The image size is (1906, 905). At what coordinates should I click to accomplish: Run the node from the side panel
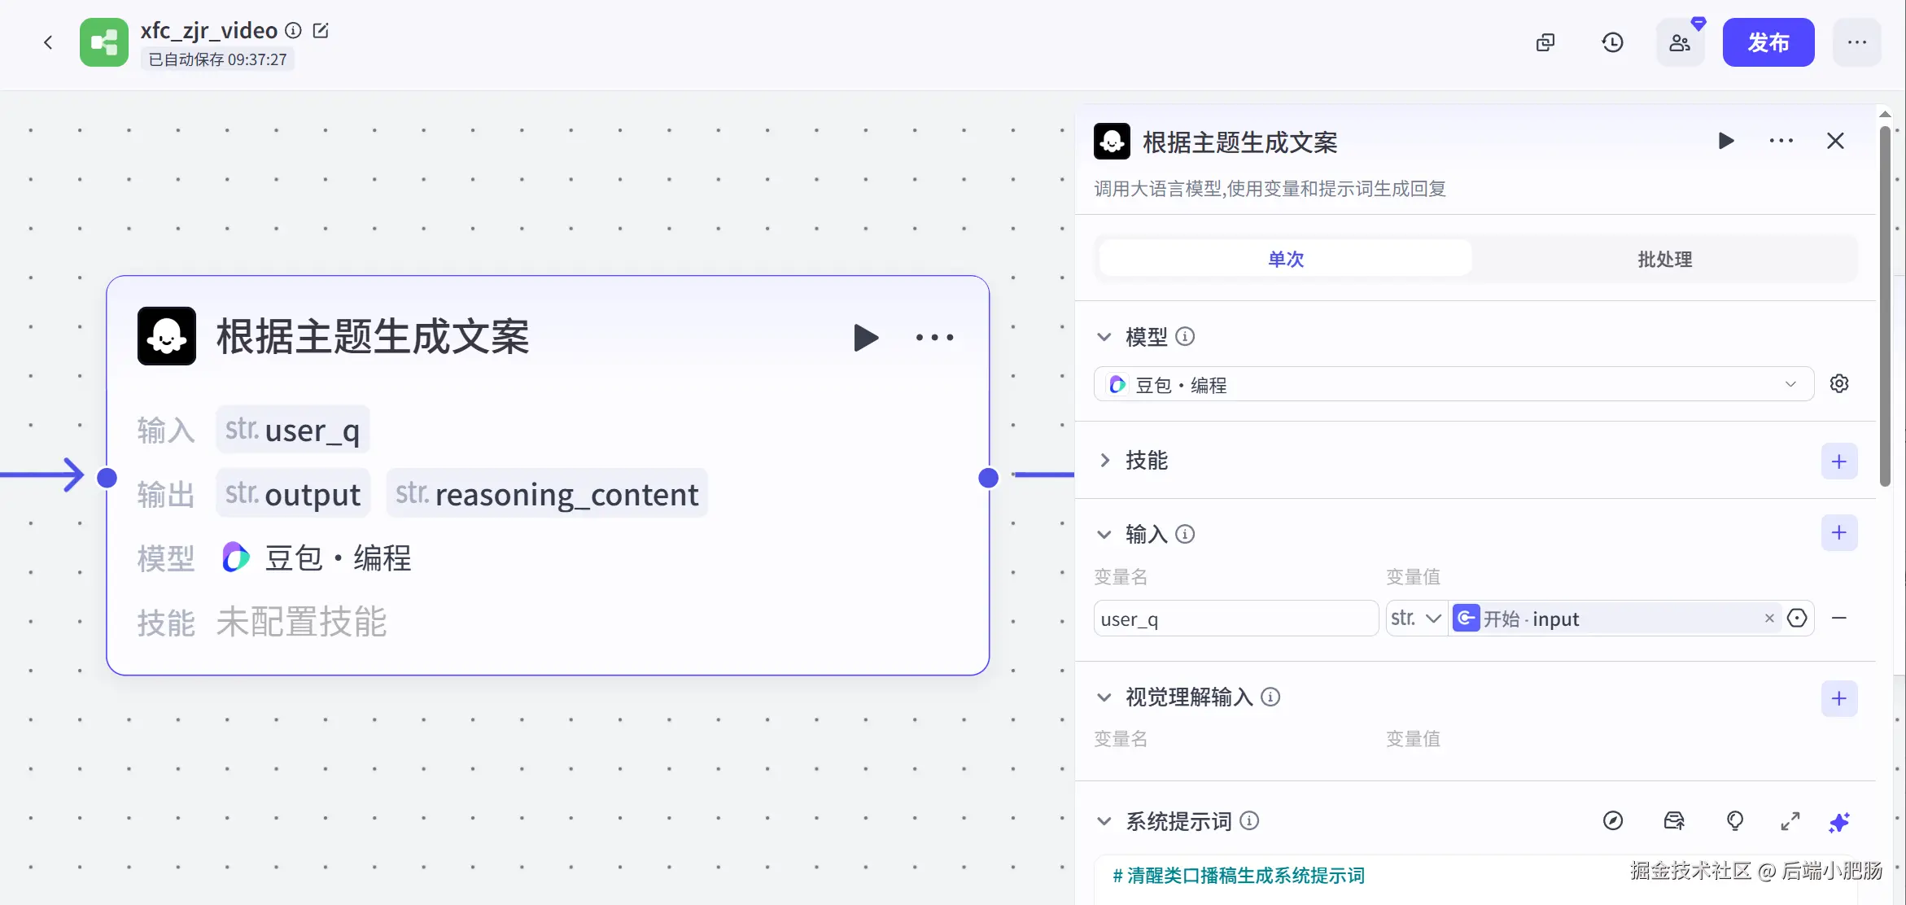point(1725,142)
